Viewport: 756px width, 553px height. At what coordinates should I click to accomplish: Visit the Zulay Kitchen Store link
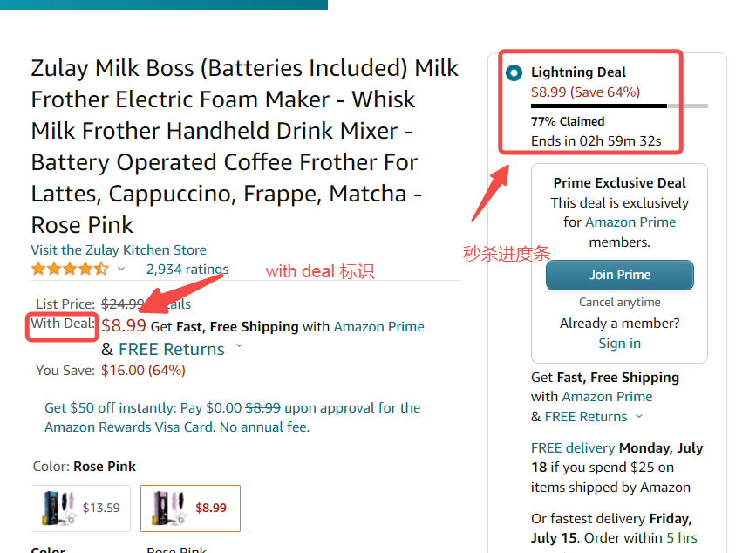click(x=119, y=250)
